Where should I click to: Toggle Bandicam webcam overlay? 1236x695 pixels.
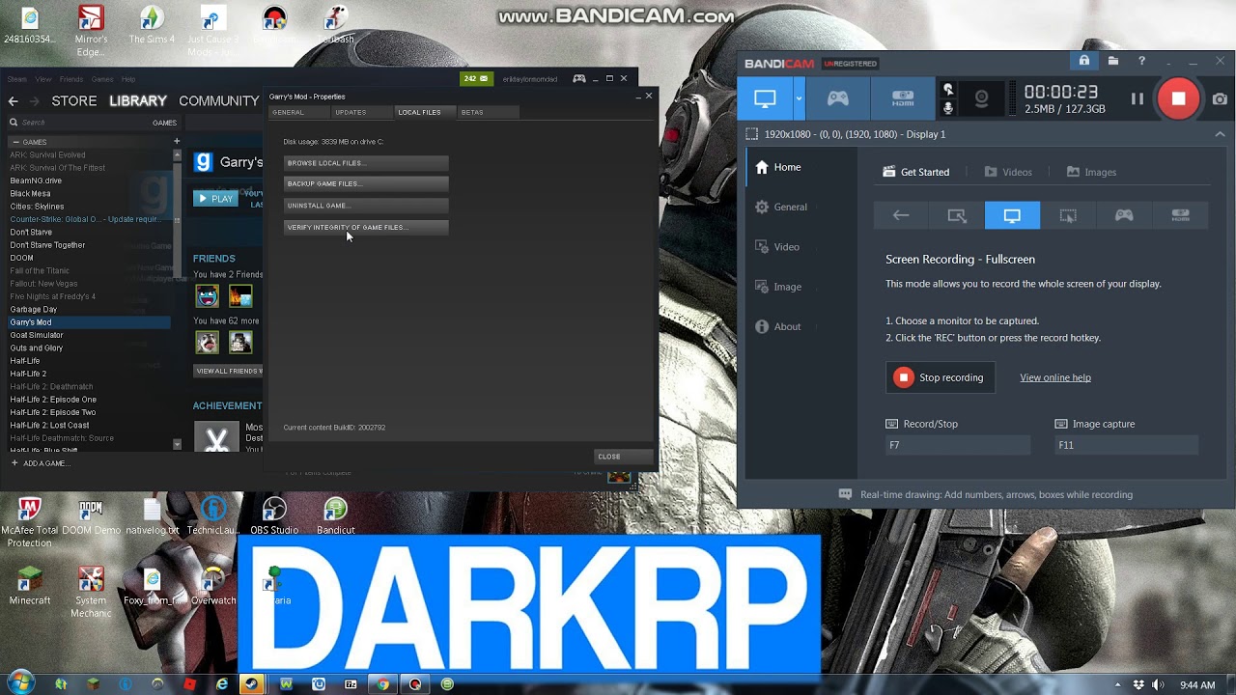tap(981, 98)
